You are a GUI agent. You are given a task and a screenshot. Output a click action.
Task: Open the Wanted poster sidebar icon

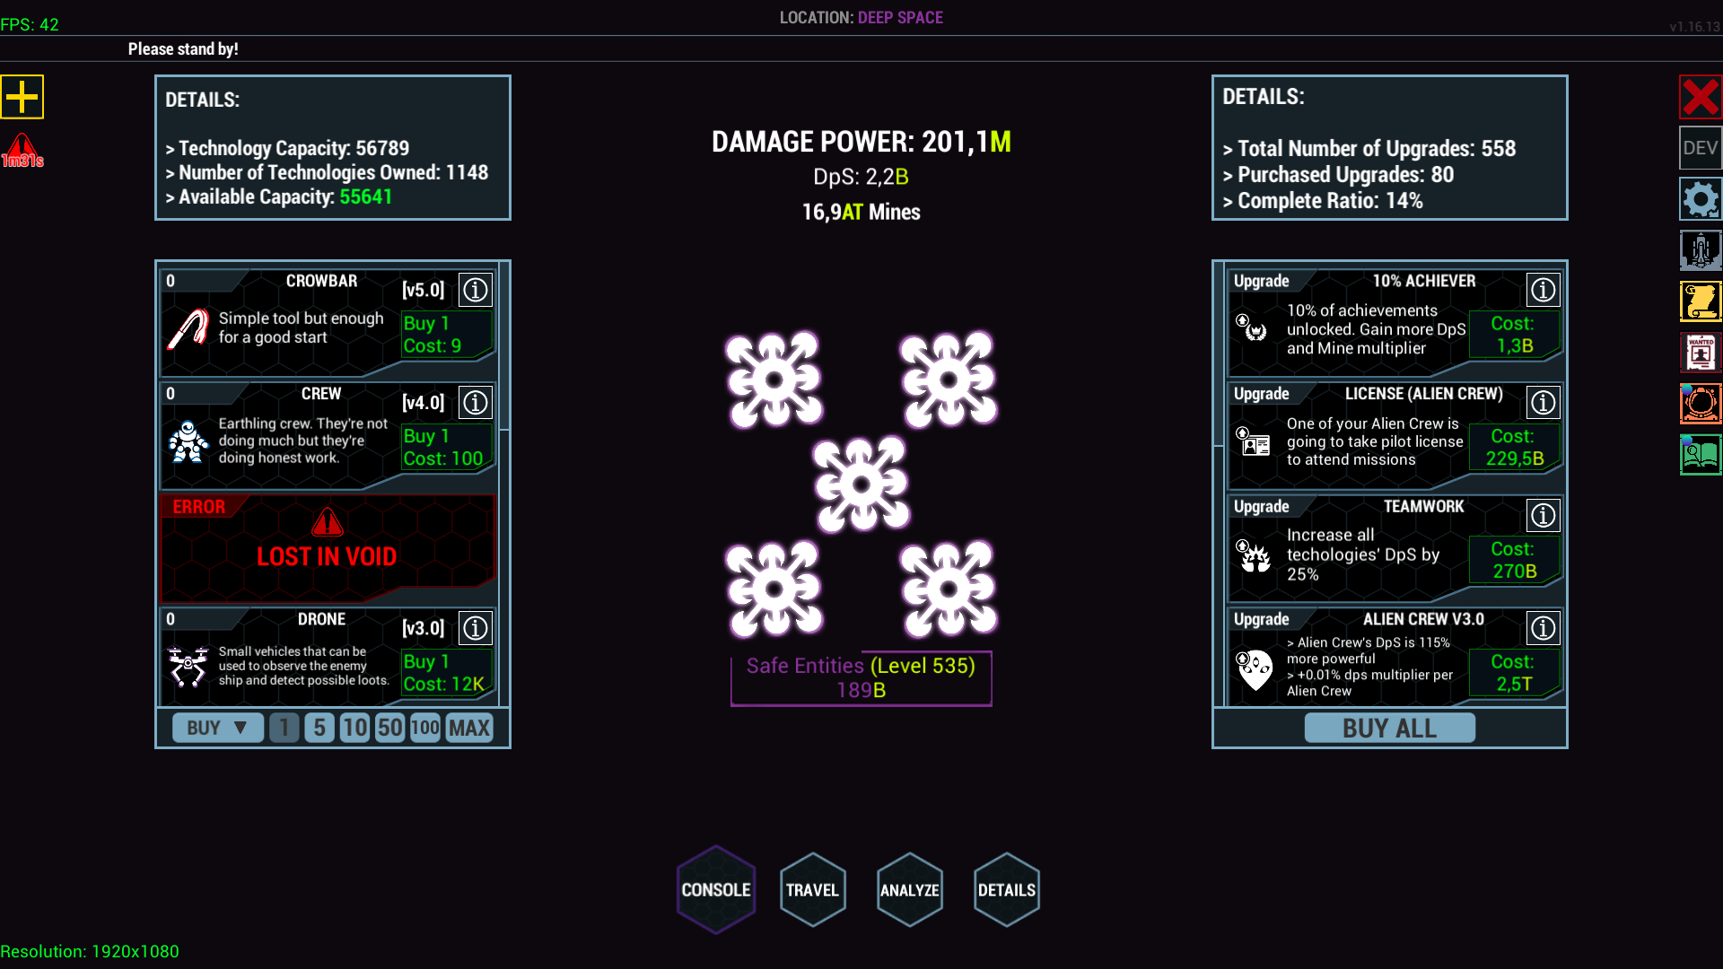click(1701, 353)
